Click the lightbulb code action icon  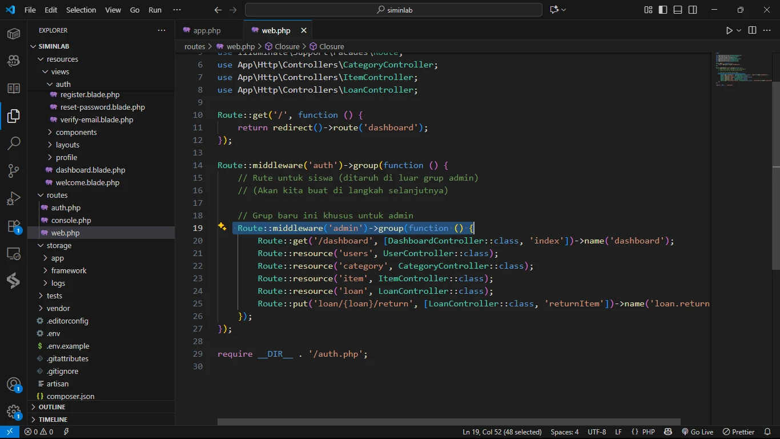point(222,228)
